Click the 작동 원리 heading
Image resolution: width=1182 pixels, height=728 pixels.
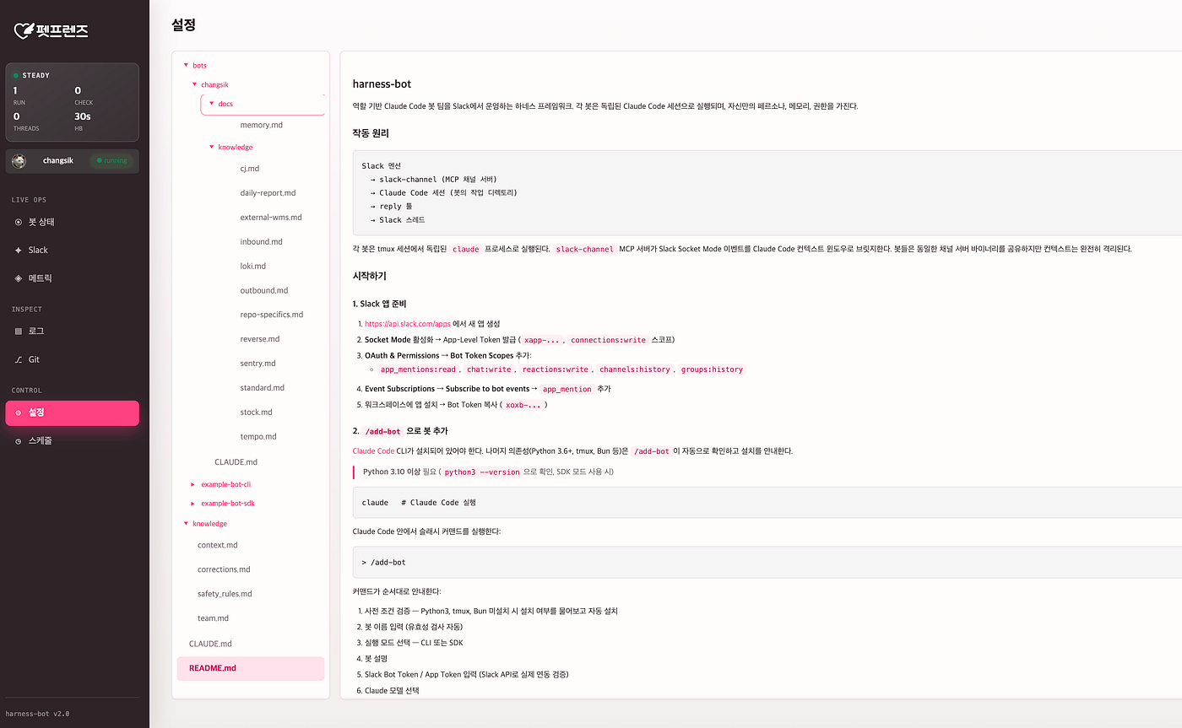[371, 133]
